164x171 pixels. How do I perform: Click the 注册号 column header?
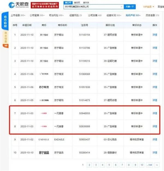pyautogui.click(x=84, y=25)
